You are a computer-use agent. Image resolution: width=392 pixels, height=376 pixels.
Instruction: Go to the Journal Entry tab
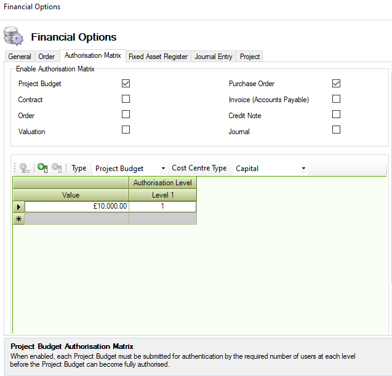coord(214,57)
